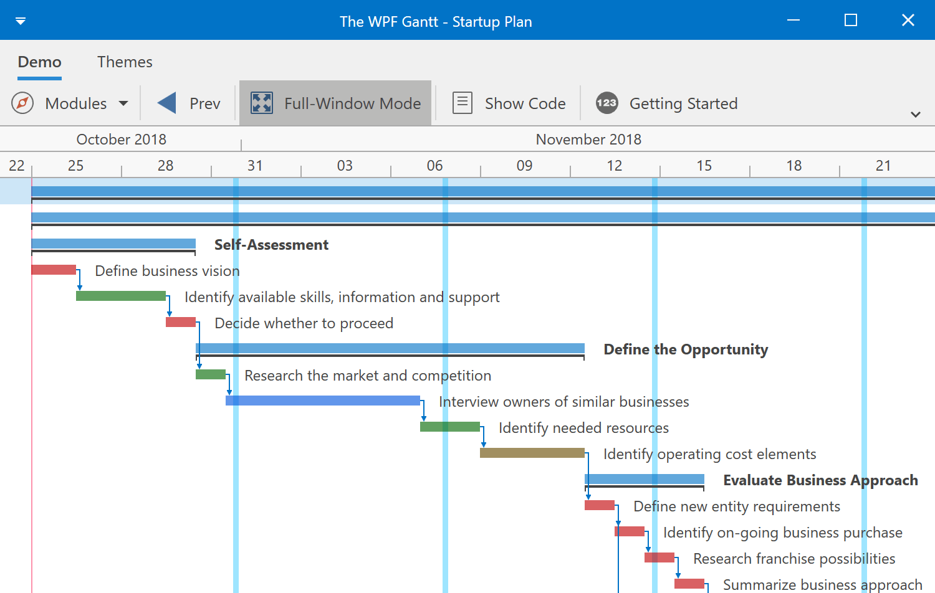Click the Identify operating cost elements bar

(532, 453)
